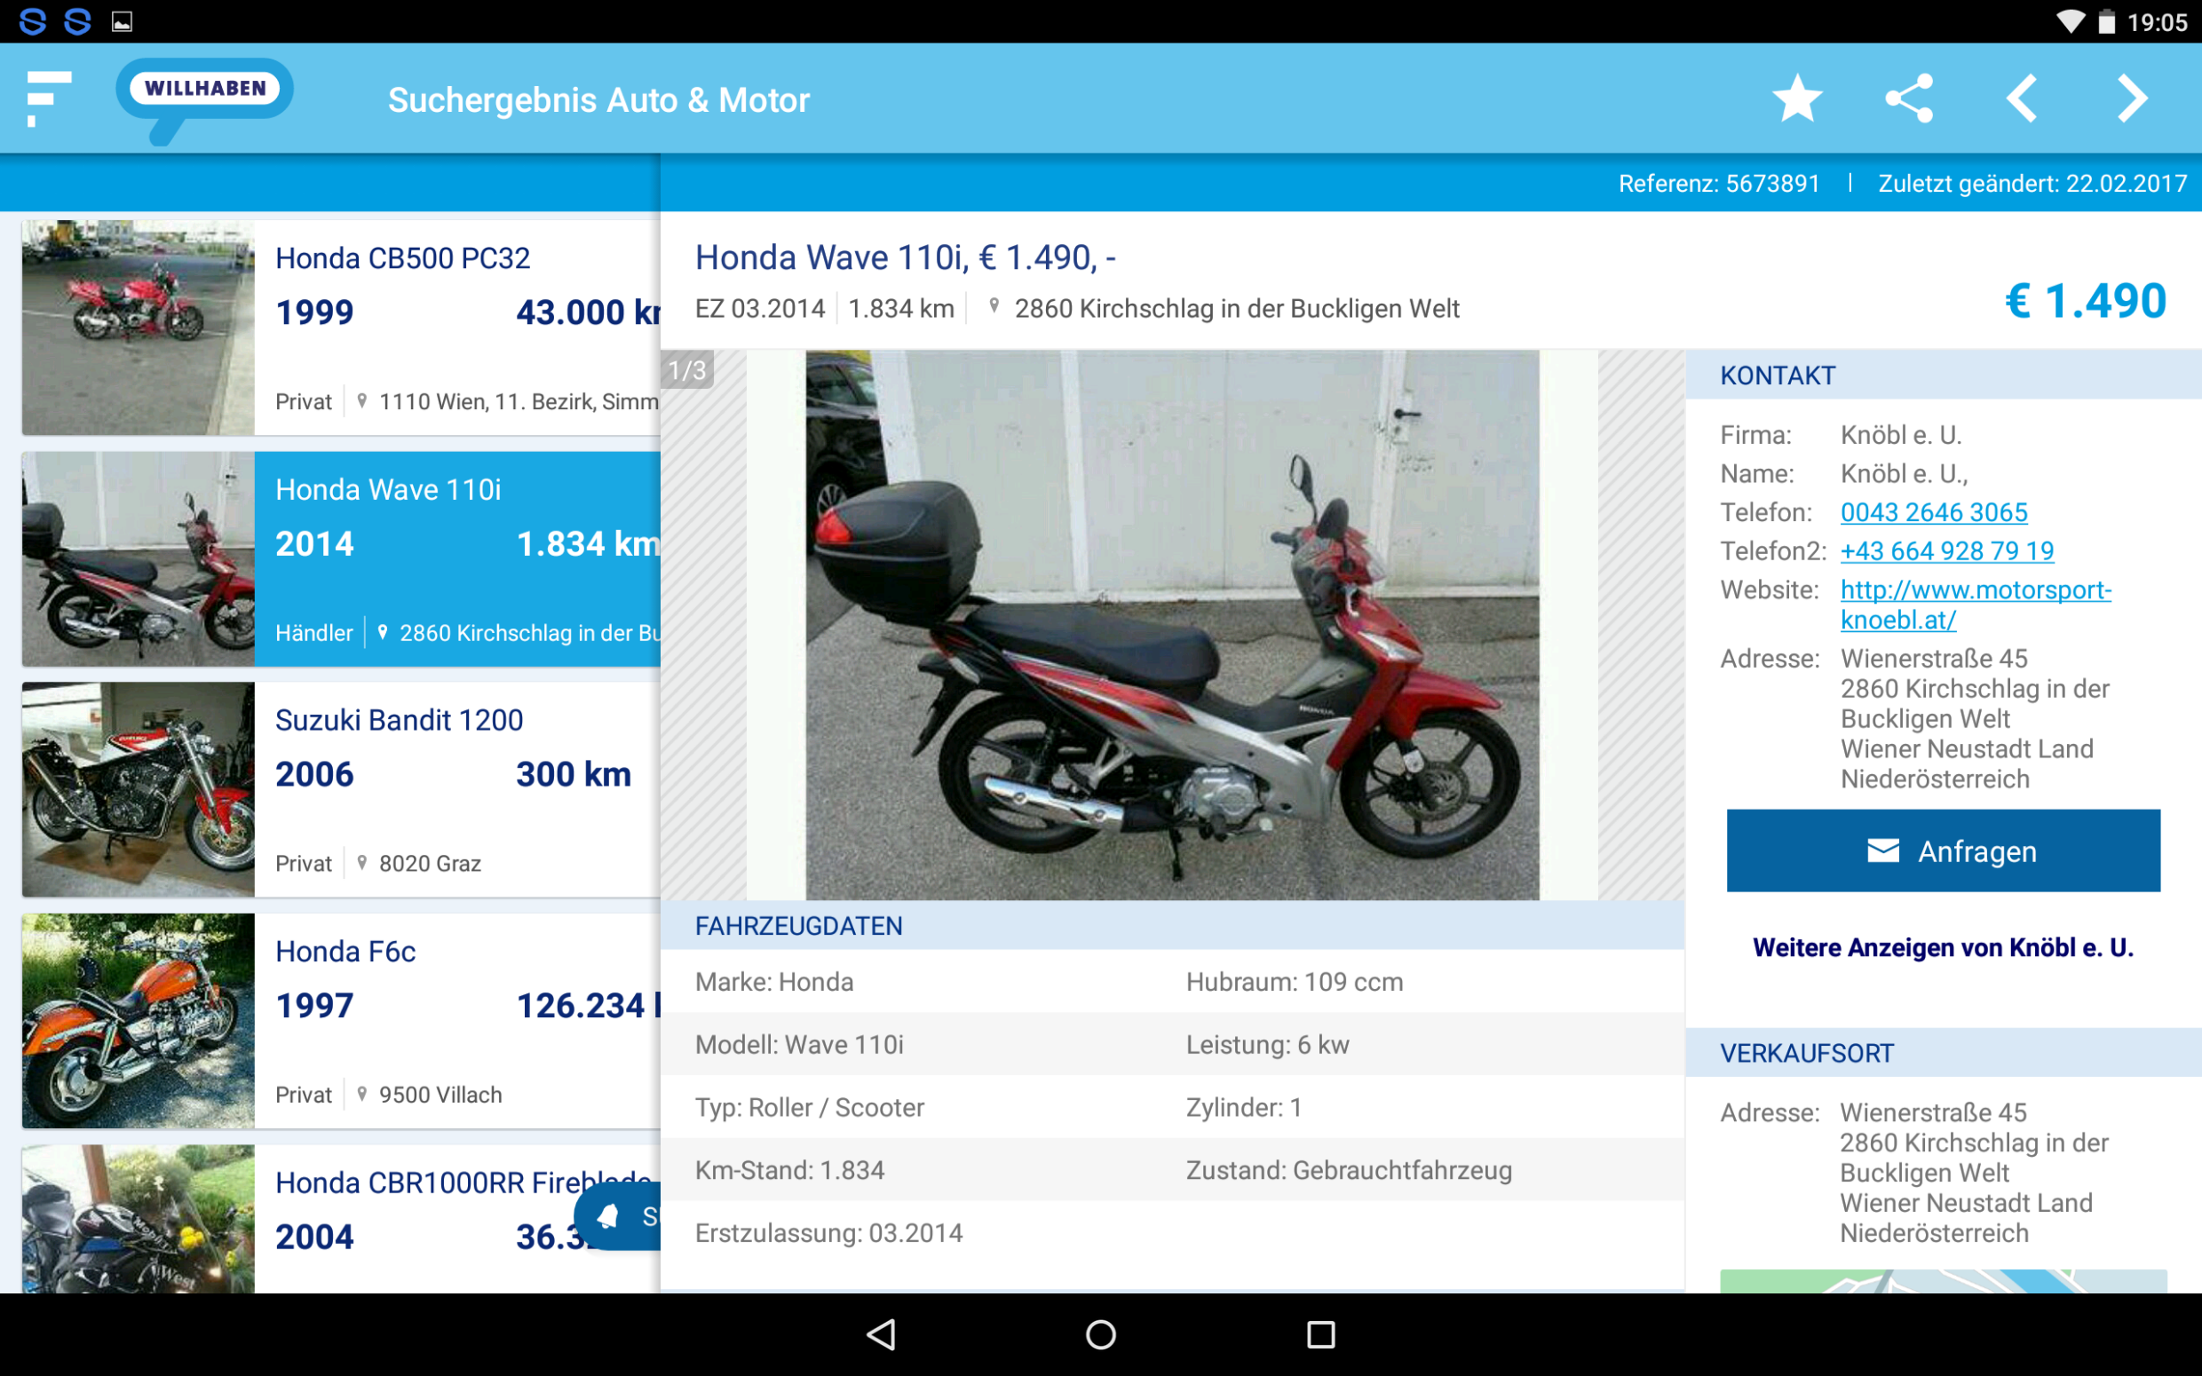Call phone number 0043 2646 3065
The image size is (2202, 1376).
(x=1934, y=512)
